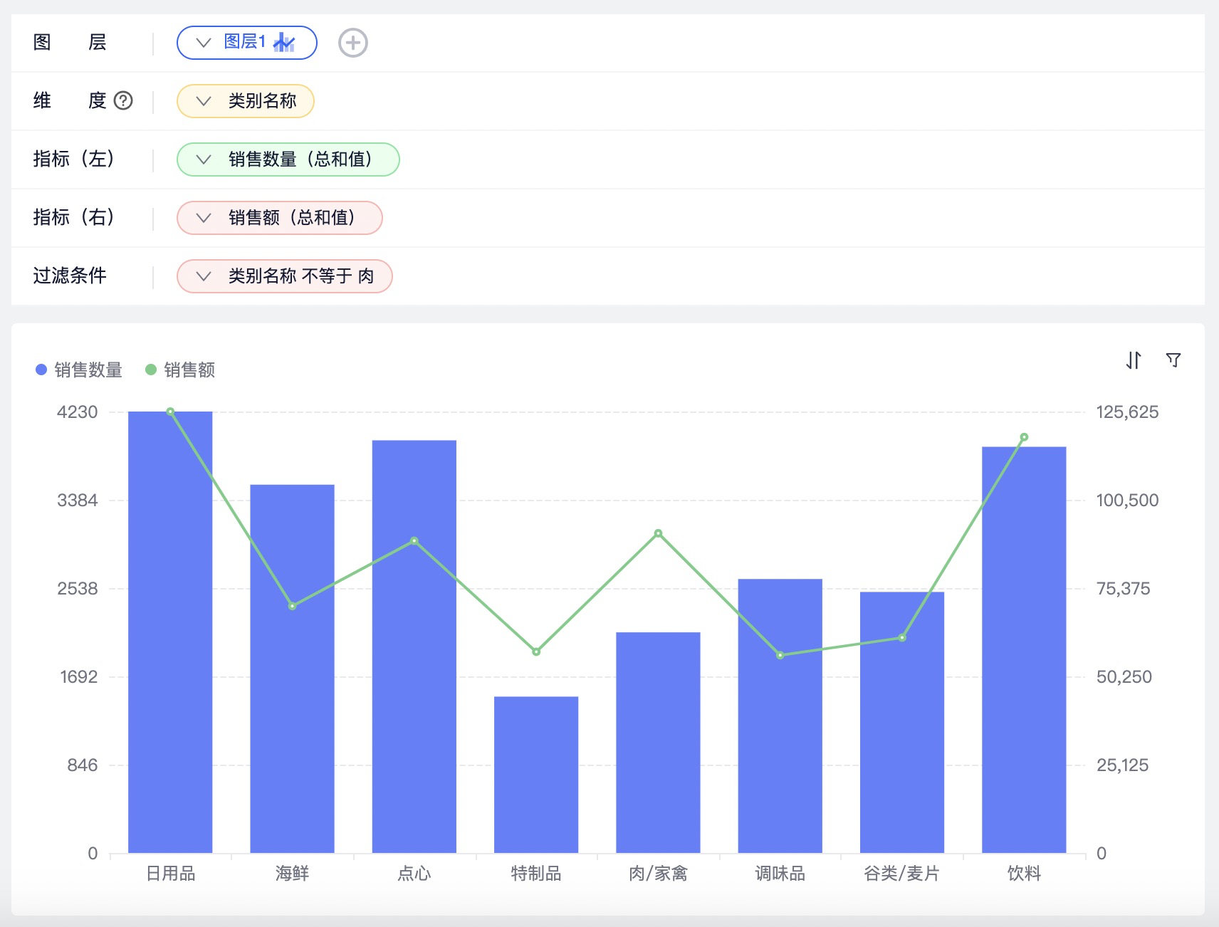1219x927 pixels.
Task: Click left axis value 1692
Action: 79,677
